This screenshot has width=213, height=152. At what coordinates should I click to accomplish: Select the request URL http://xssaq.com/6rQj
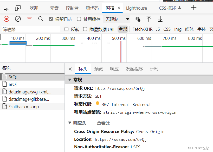pyautogui.click(x=120, y=88)
